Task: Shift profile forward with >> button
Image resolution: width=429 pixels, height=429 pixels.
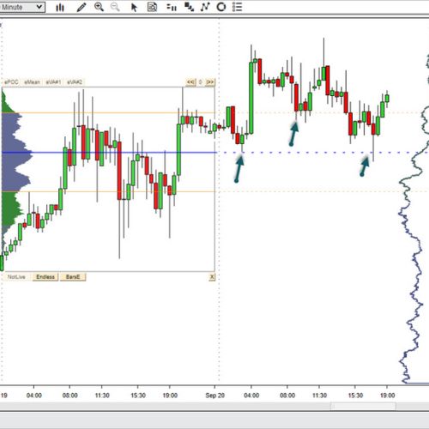Action: coord(210,82)
